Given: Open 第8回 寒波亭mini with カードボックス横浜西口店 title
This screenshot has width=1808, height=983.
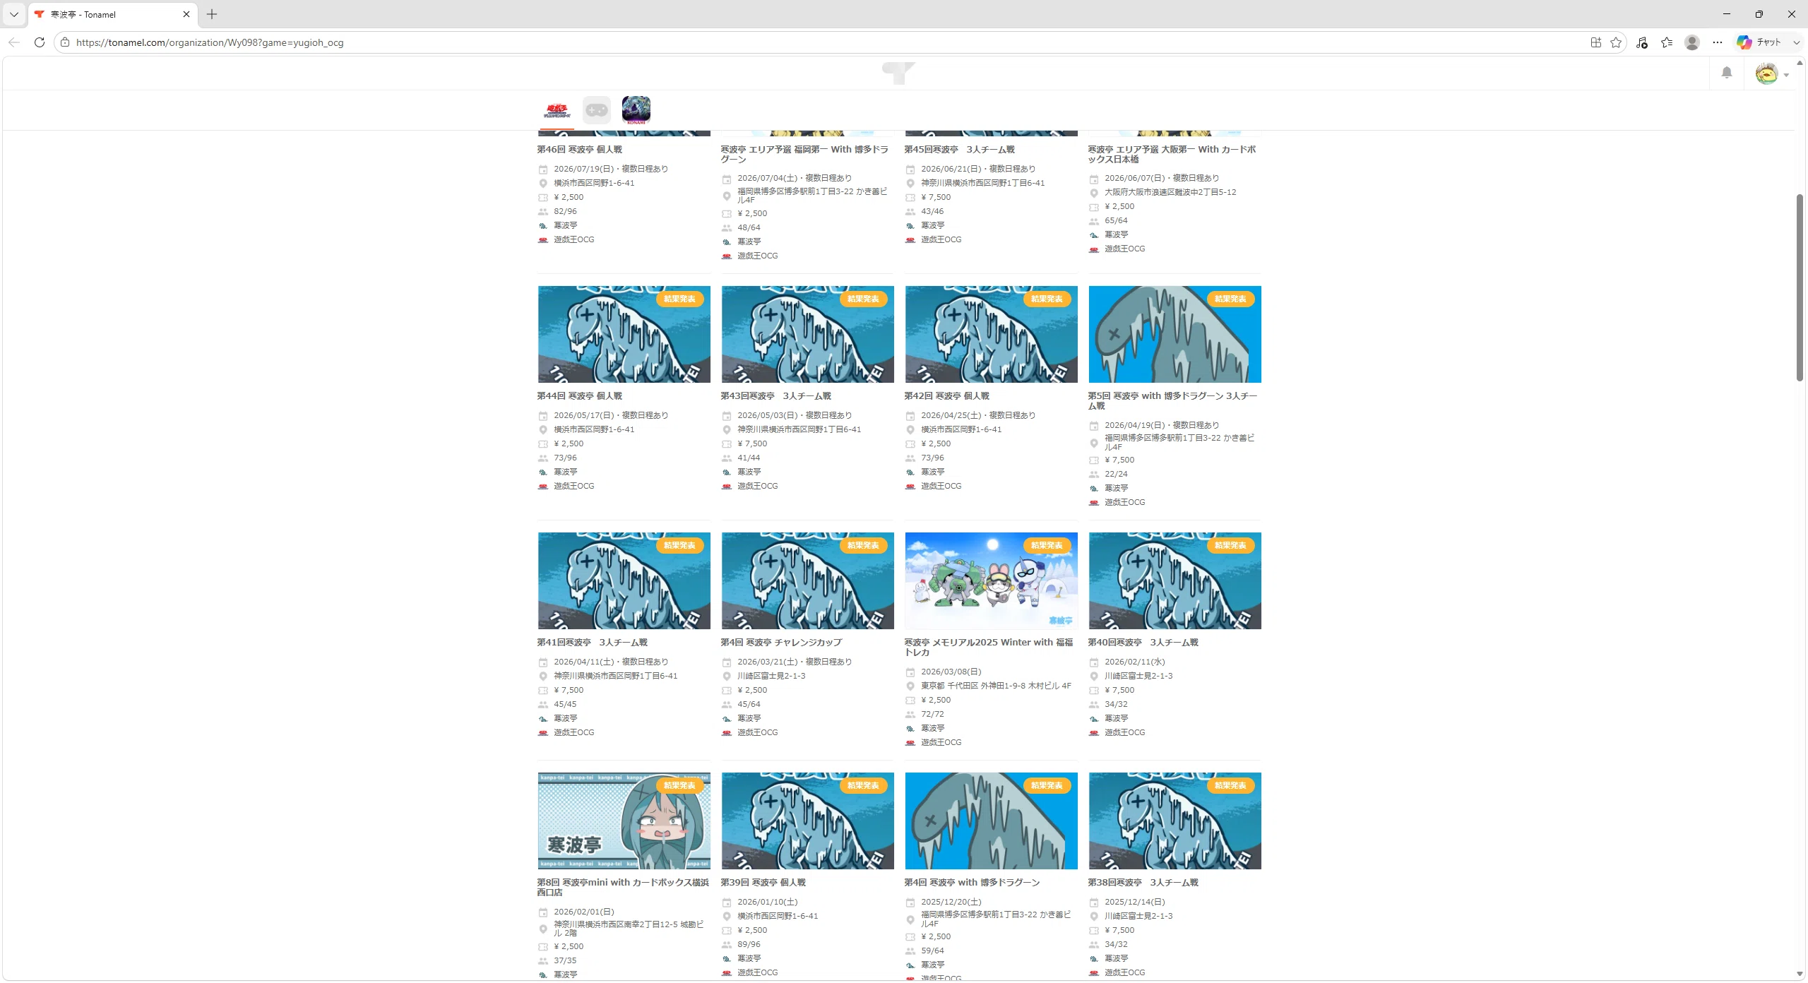Looking at the screenshot, I should 623,887.
